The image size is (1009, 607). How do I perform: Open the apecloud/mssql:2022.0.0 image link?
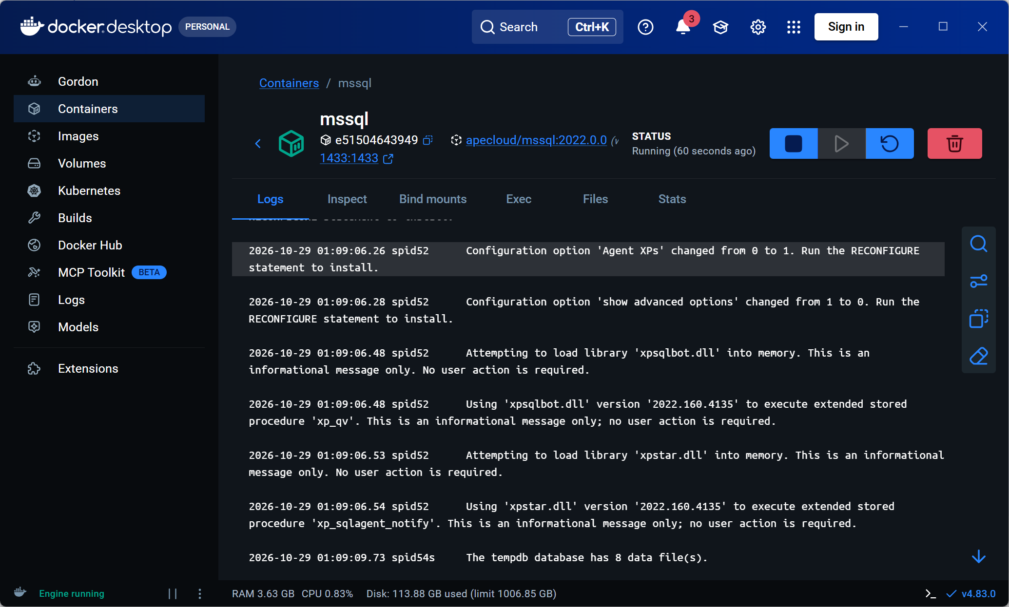pos(536,140)
